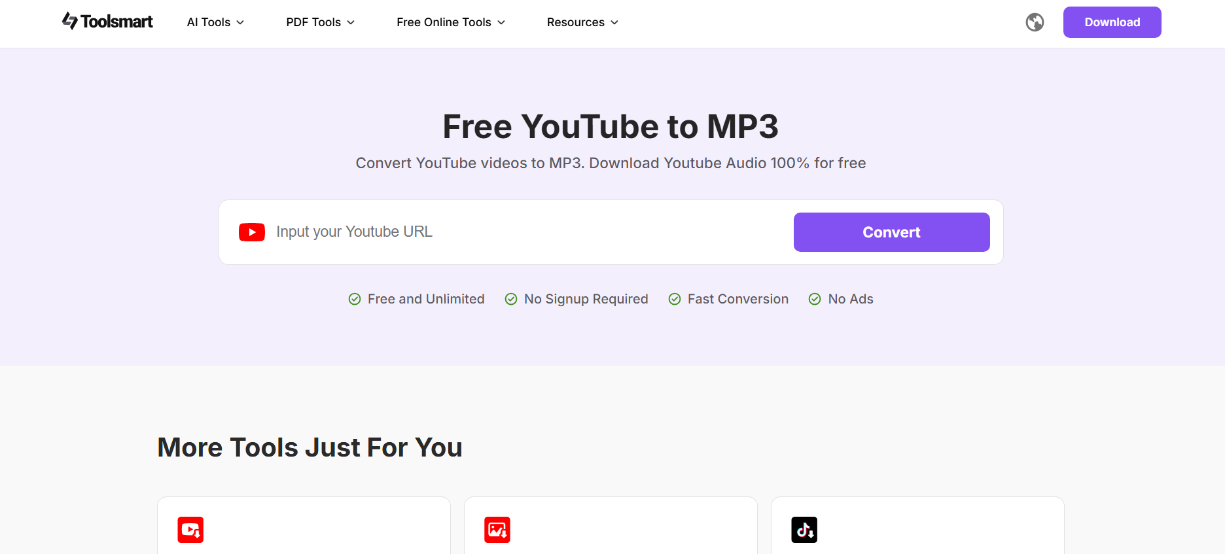Select the red image downloader tool icon

coord(497,530)
